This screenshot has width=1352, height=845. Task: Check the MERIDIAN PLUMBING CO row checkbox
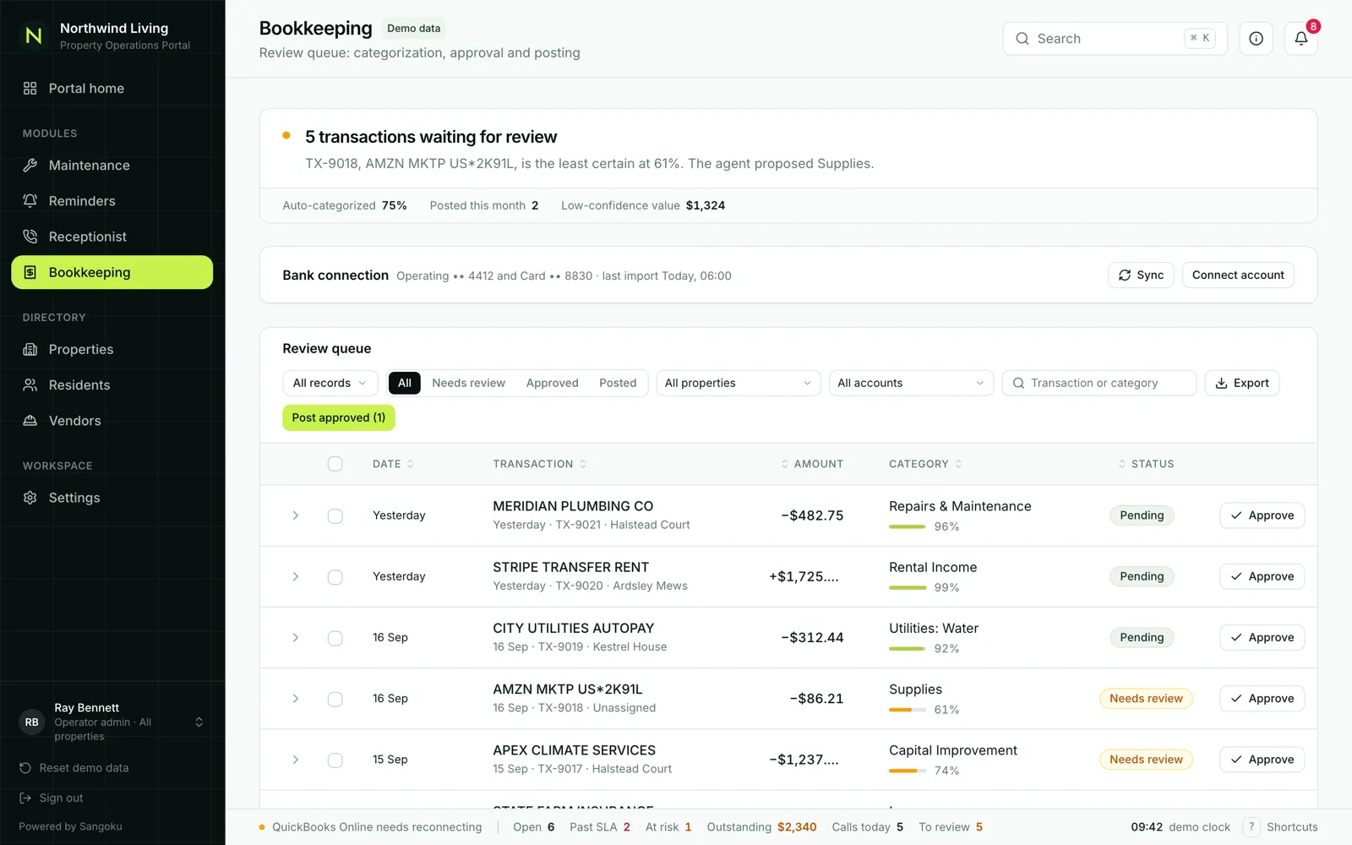[335, 515]
